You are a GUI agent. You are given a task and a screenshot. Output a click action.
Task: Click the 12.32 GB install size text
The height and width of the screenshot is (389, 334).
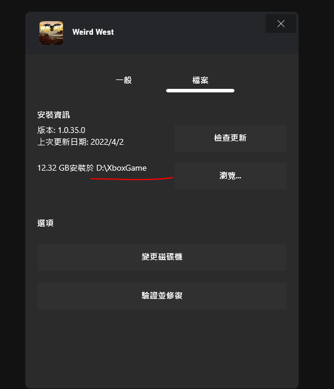[53, 168]
